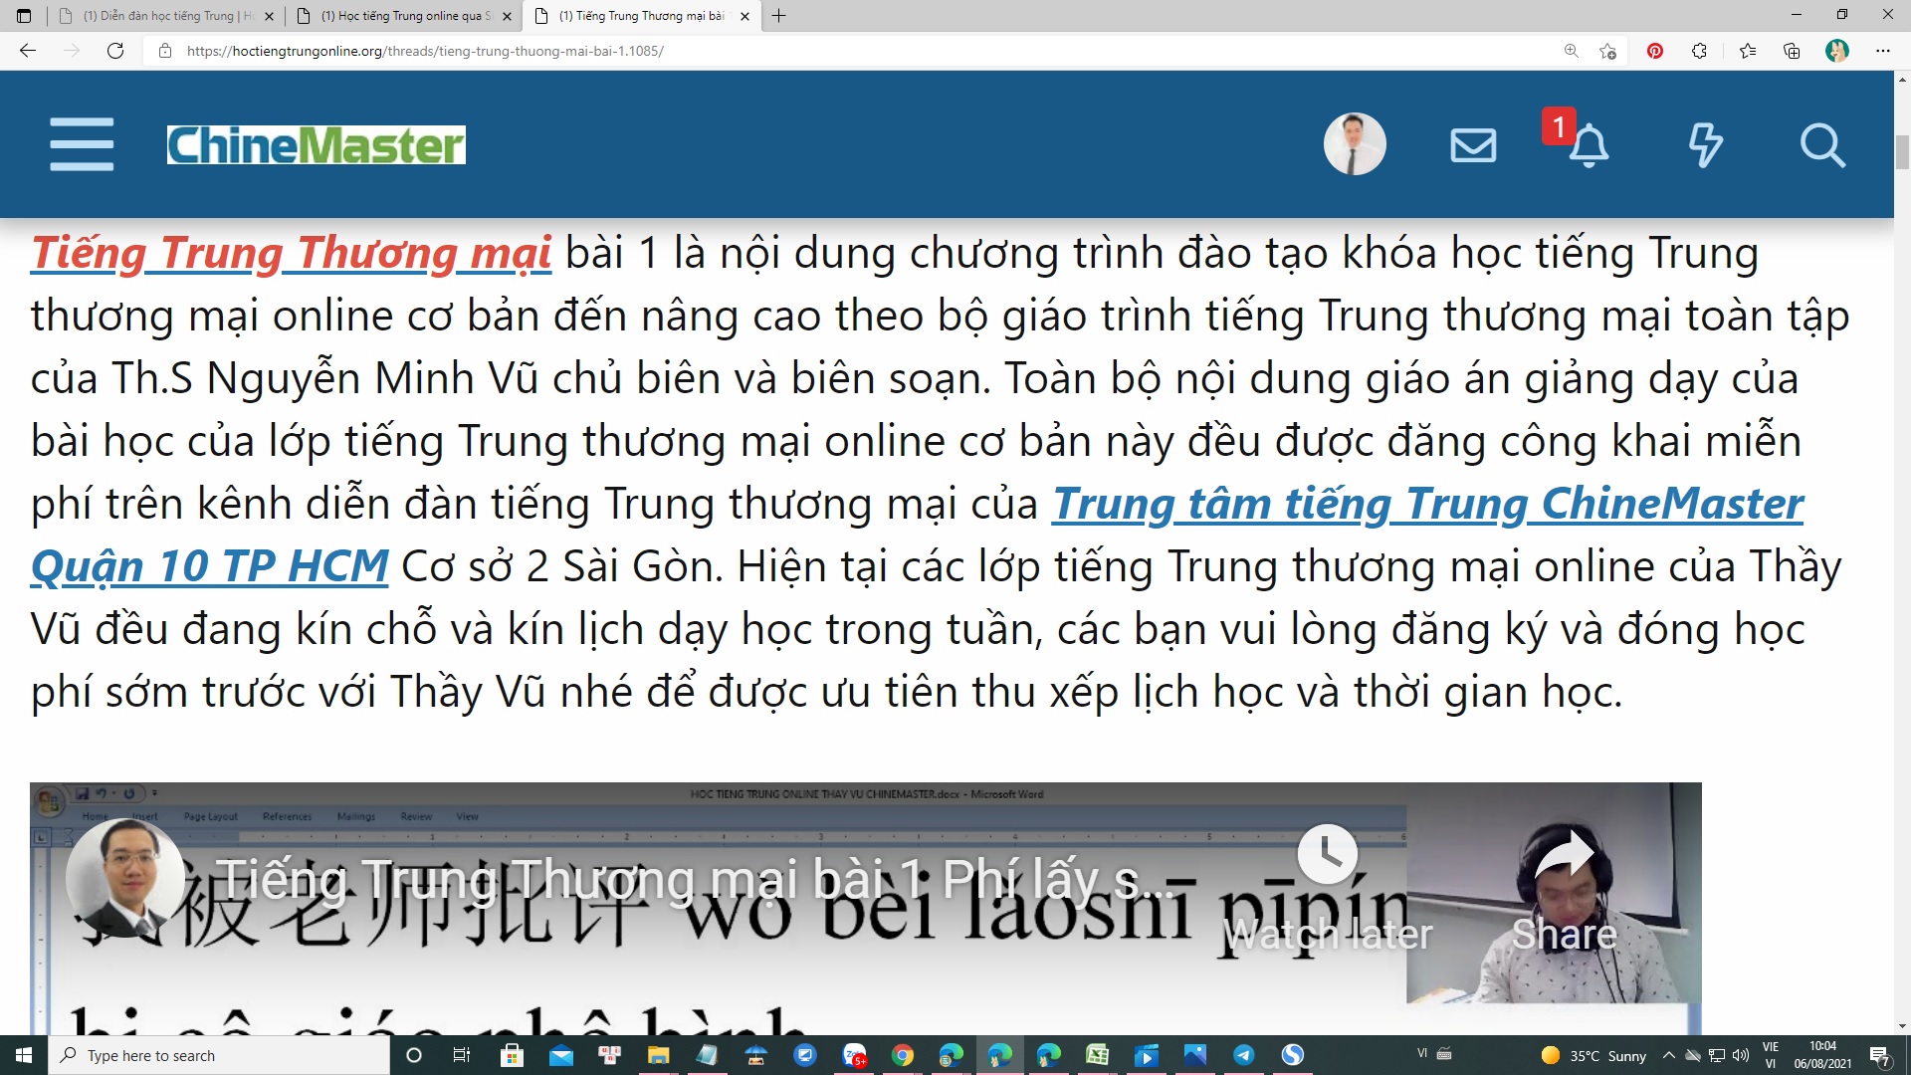This screenshot has height=1075, width=1911.
Task: Switch to Học tiếng Trung online tab
Action: point(403,16)
